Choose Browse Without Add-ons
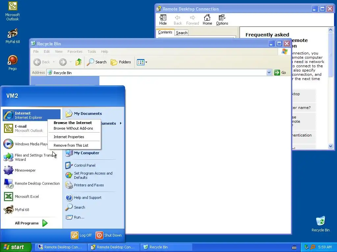 pyautogui.click(x=73, y=128)
